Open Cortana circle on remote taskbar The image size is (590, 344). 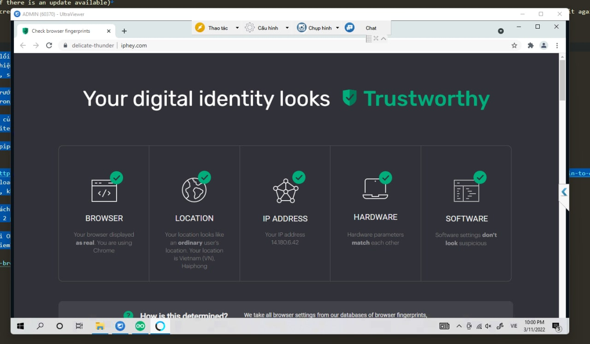point(59,326)
